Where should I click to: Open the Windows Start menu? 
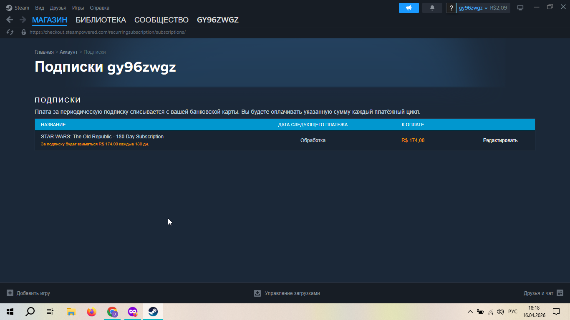(10, 312)
